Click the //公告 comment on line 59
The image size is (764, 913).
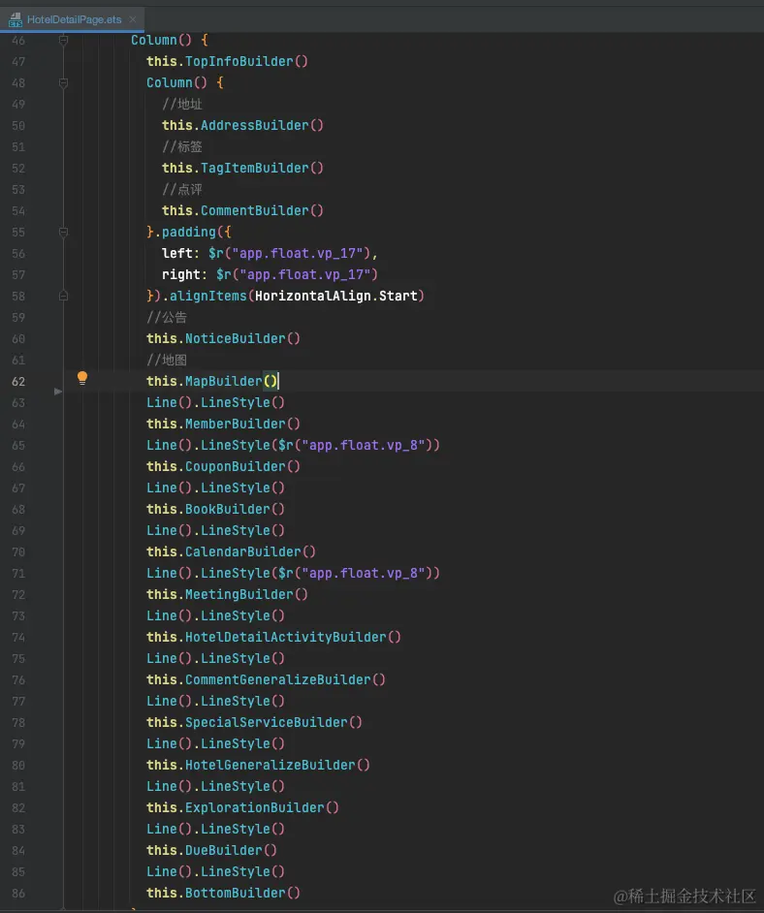pos(167,317)
